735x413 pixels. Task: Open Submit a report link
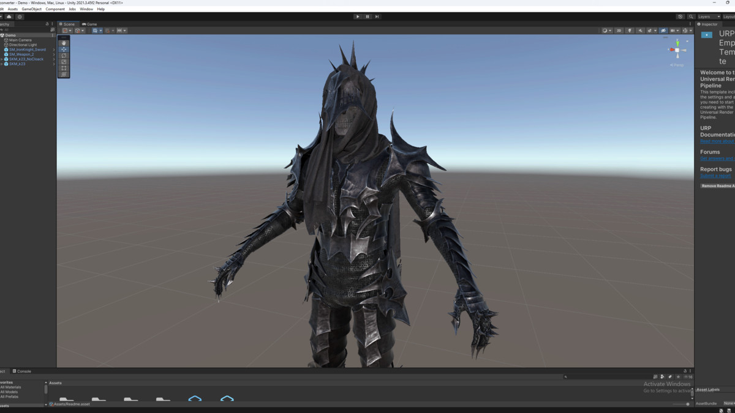715,176
